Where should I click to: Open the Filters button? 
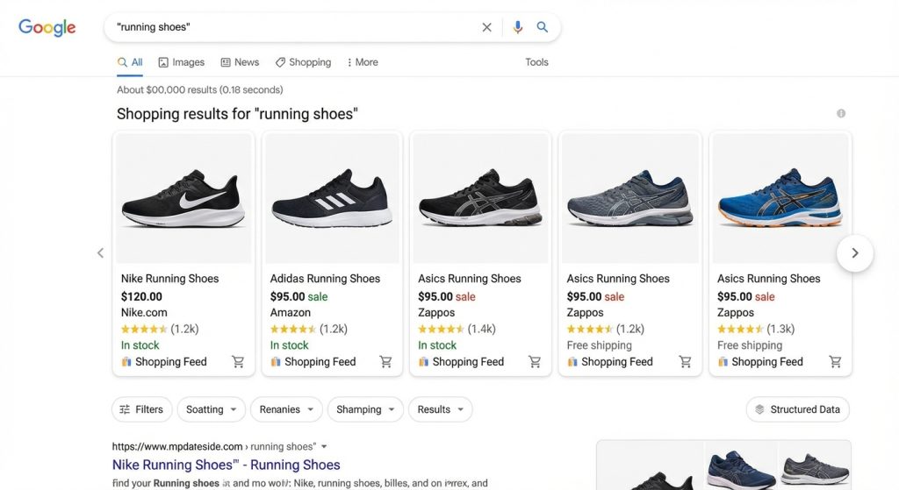coord(141,409)
